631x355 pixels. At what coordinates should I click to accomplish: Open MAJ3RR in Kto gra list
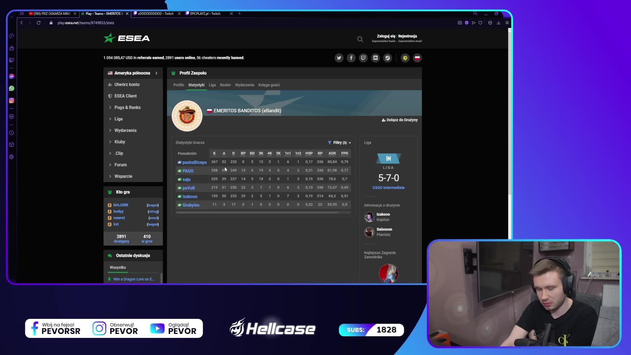point(121,205)
